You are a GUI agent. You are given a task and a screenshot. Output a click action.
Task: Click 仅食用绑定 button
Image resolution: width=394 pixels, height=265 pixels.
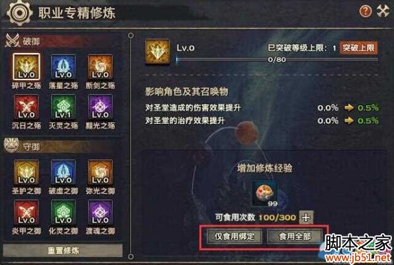234,237
